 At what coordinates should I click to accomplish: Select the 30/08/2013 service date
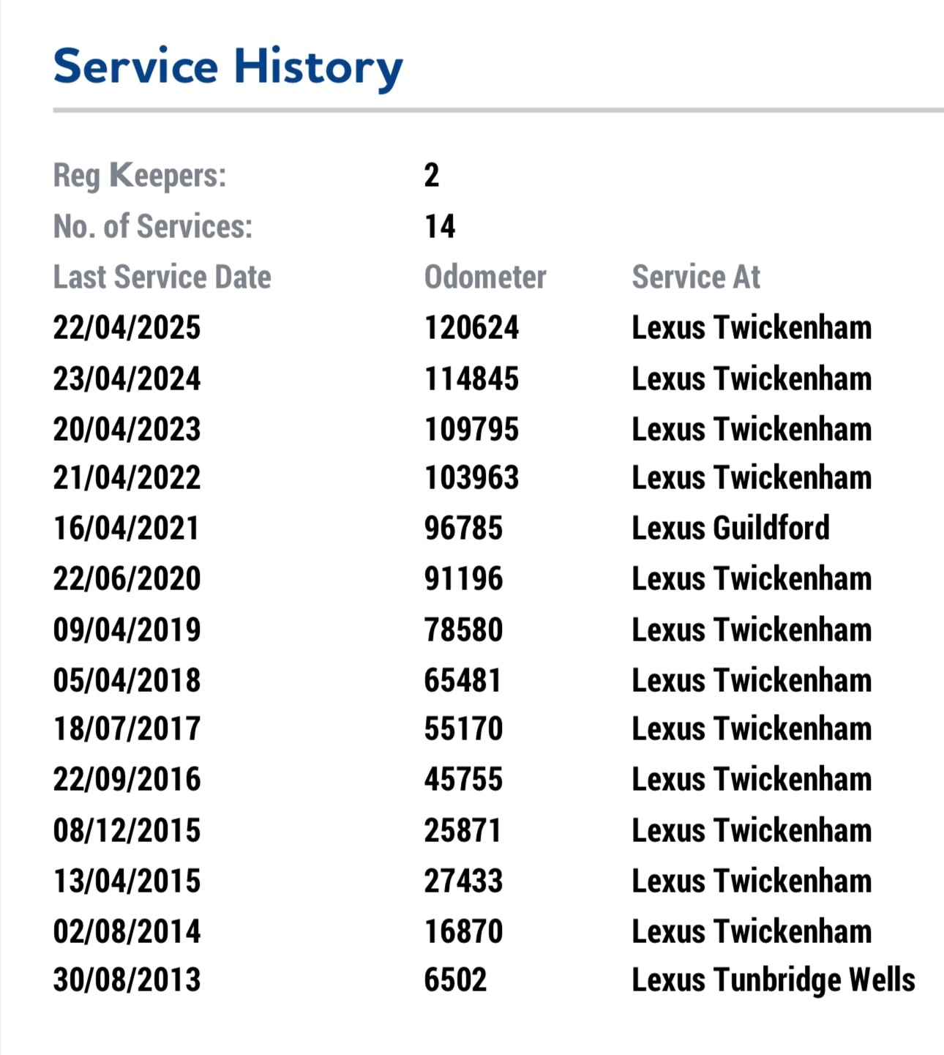click(x=127, y=980)
